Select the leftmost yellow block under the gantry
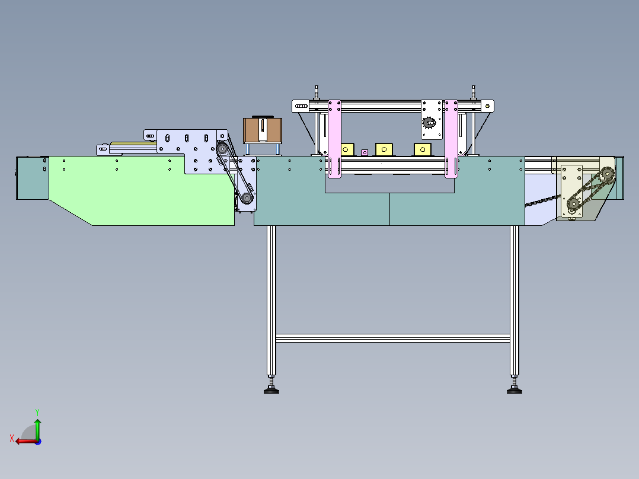The height and width of the screenshot is (479, 639). tap(347, 149)
